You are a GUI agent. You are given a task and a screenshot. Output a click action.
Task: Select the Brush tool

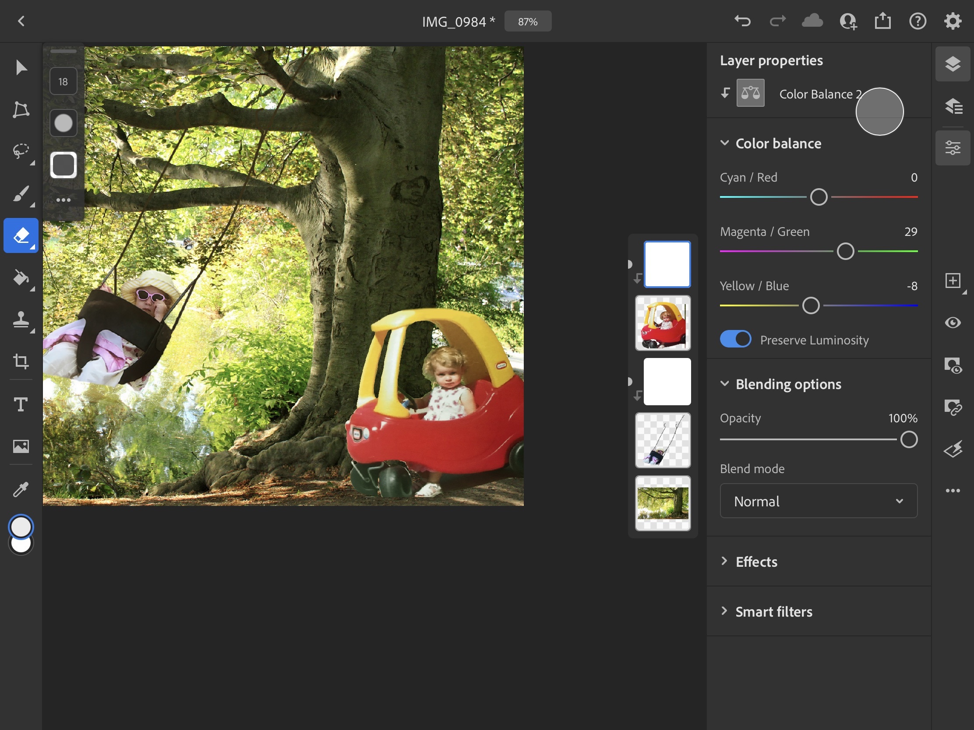(x=21, y=193)
